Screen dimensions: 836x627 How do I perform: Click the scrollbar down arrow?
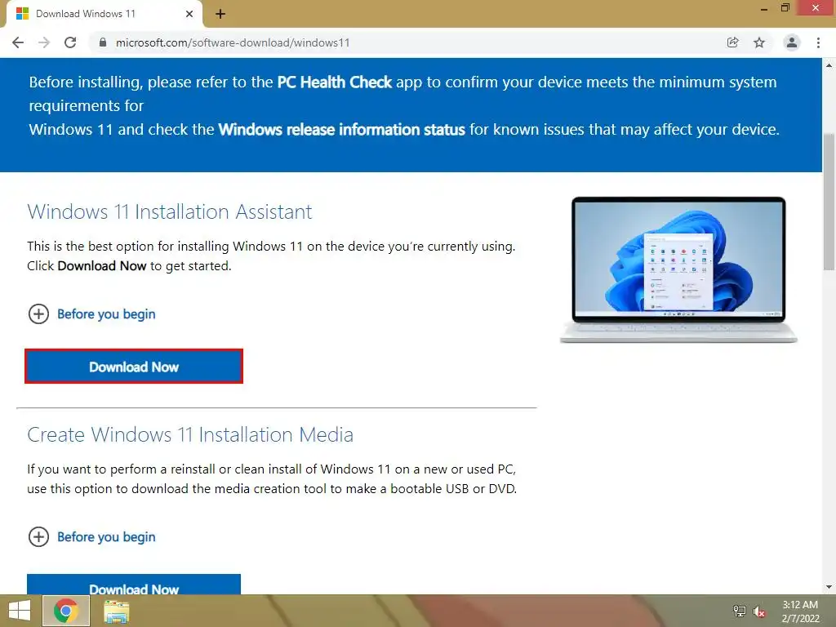(x=829, y=587)
